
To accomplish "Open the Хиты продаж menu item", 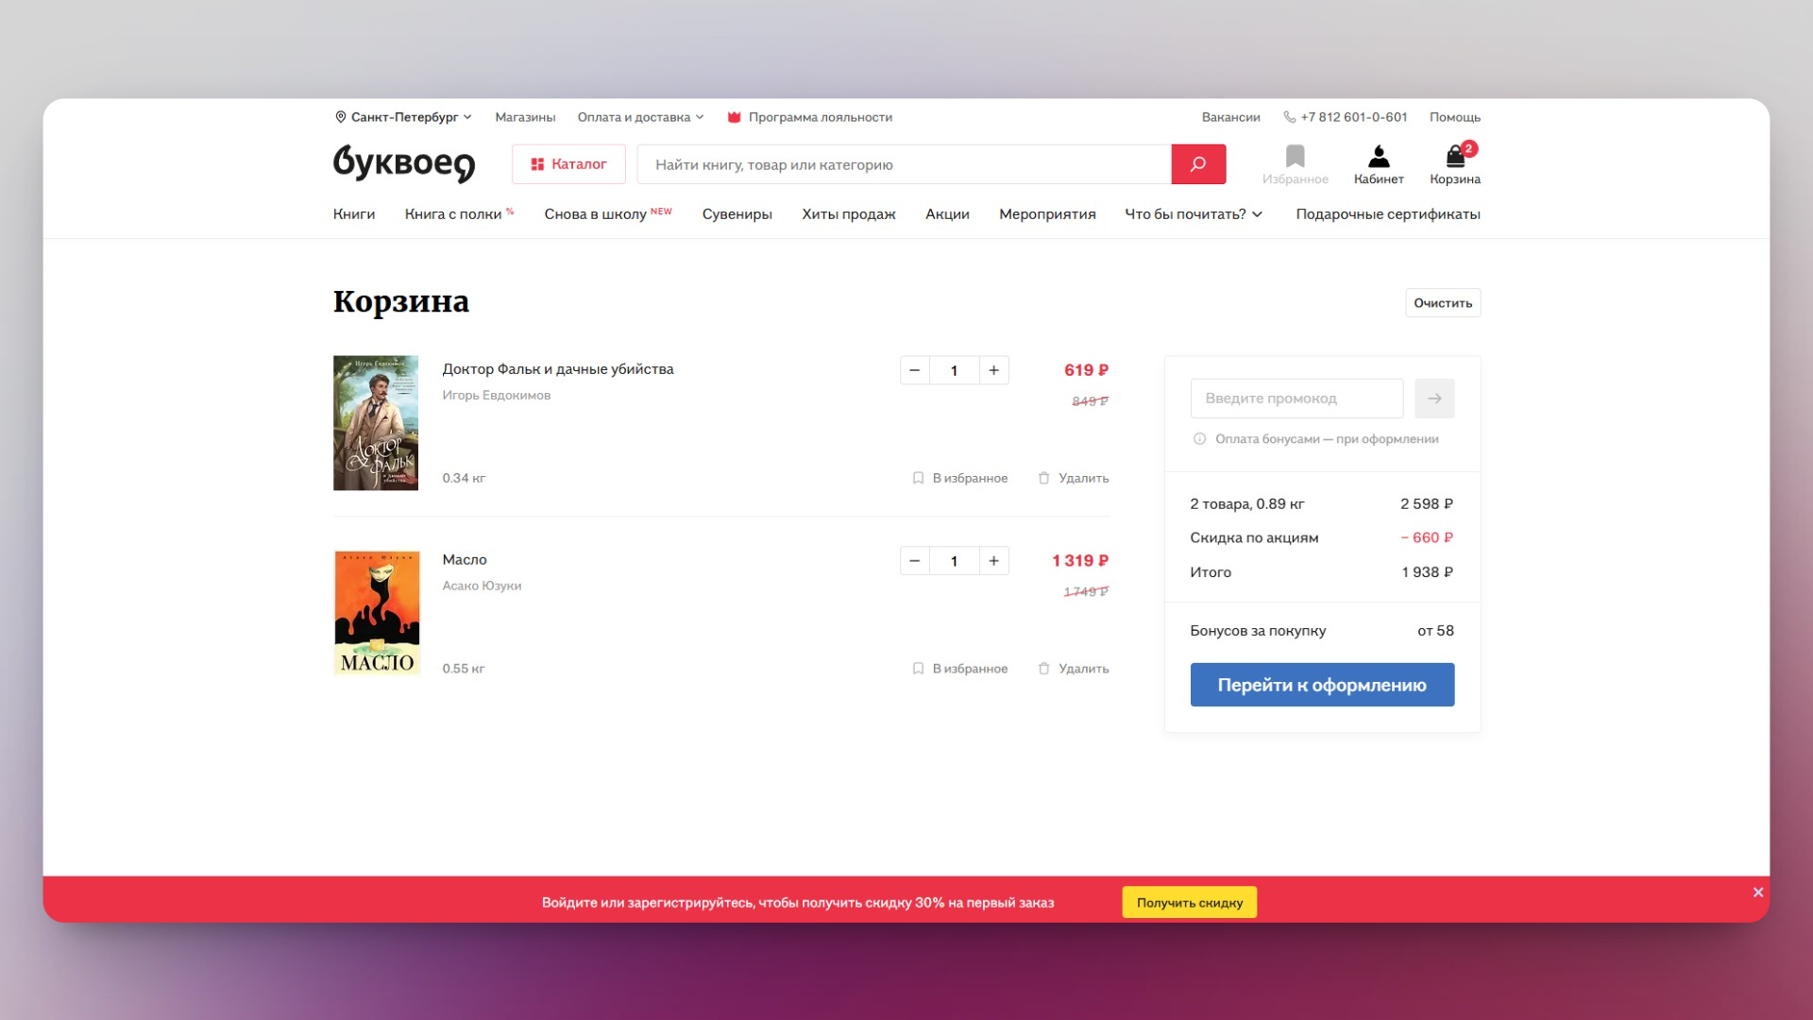I will coord(848,214).
